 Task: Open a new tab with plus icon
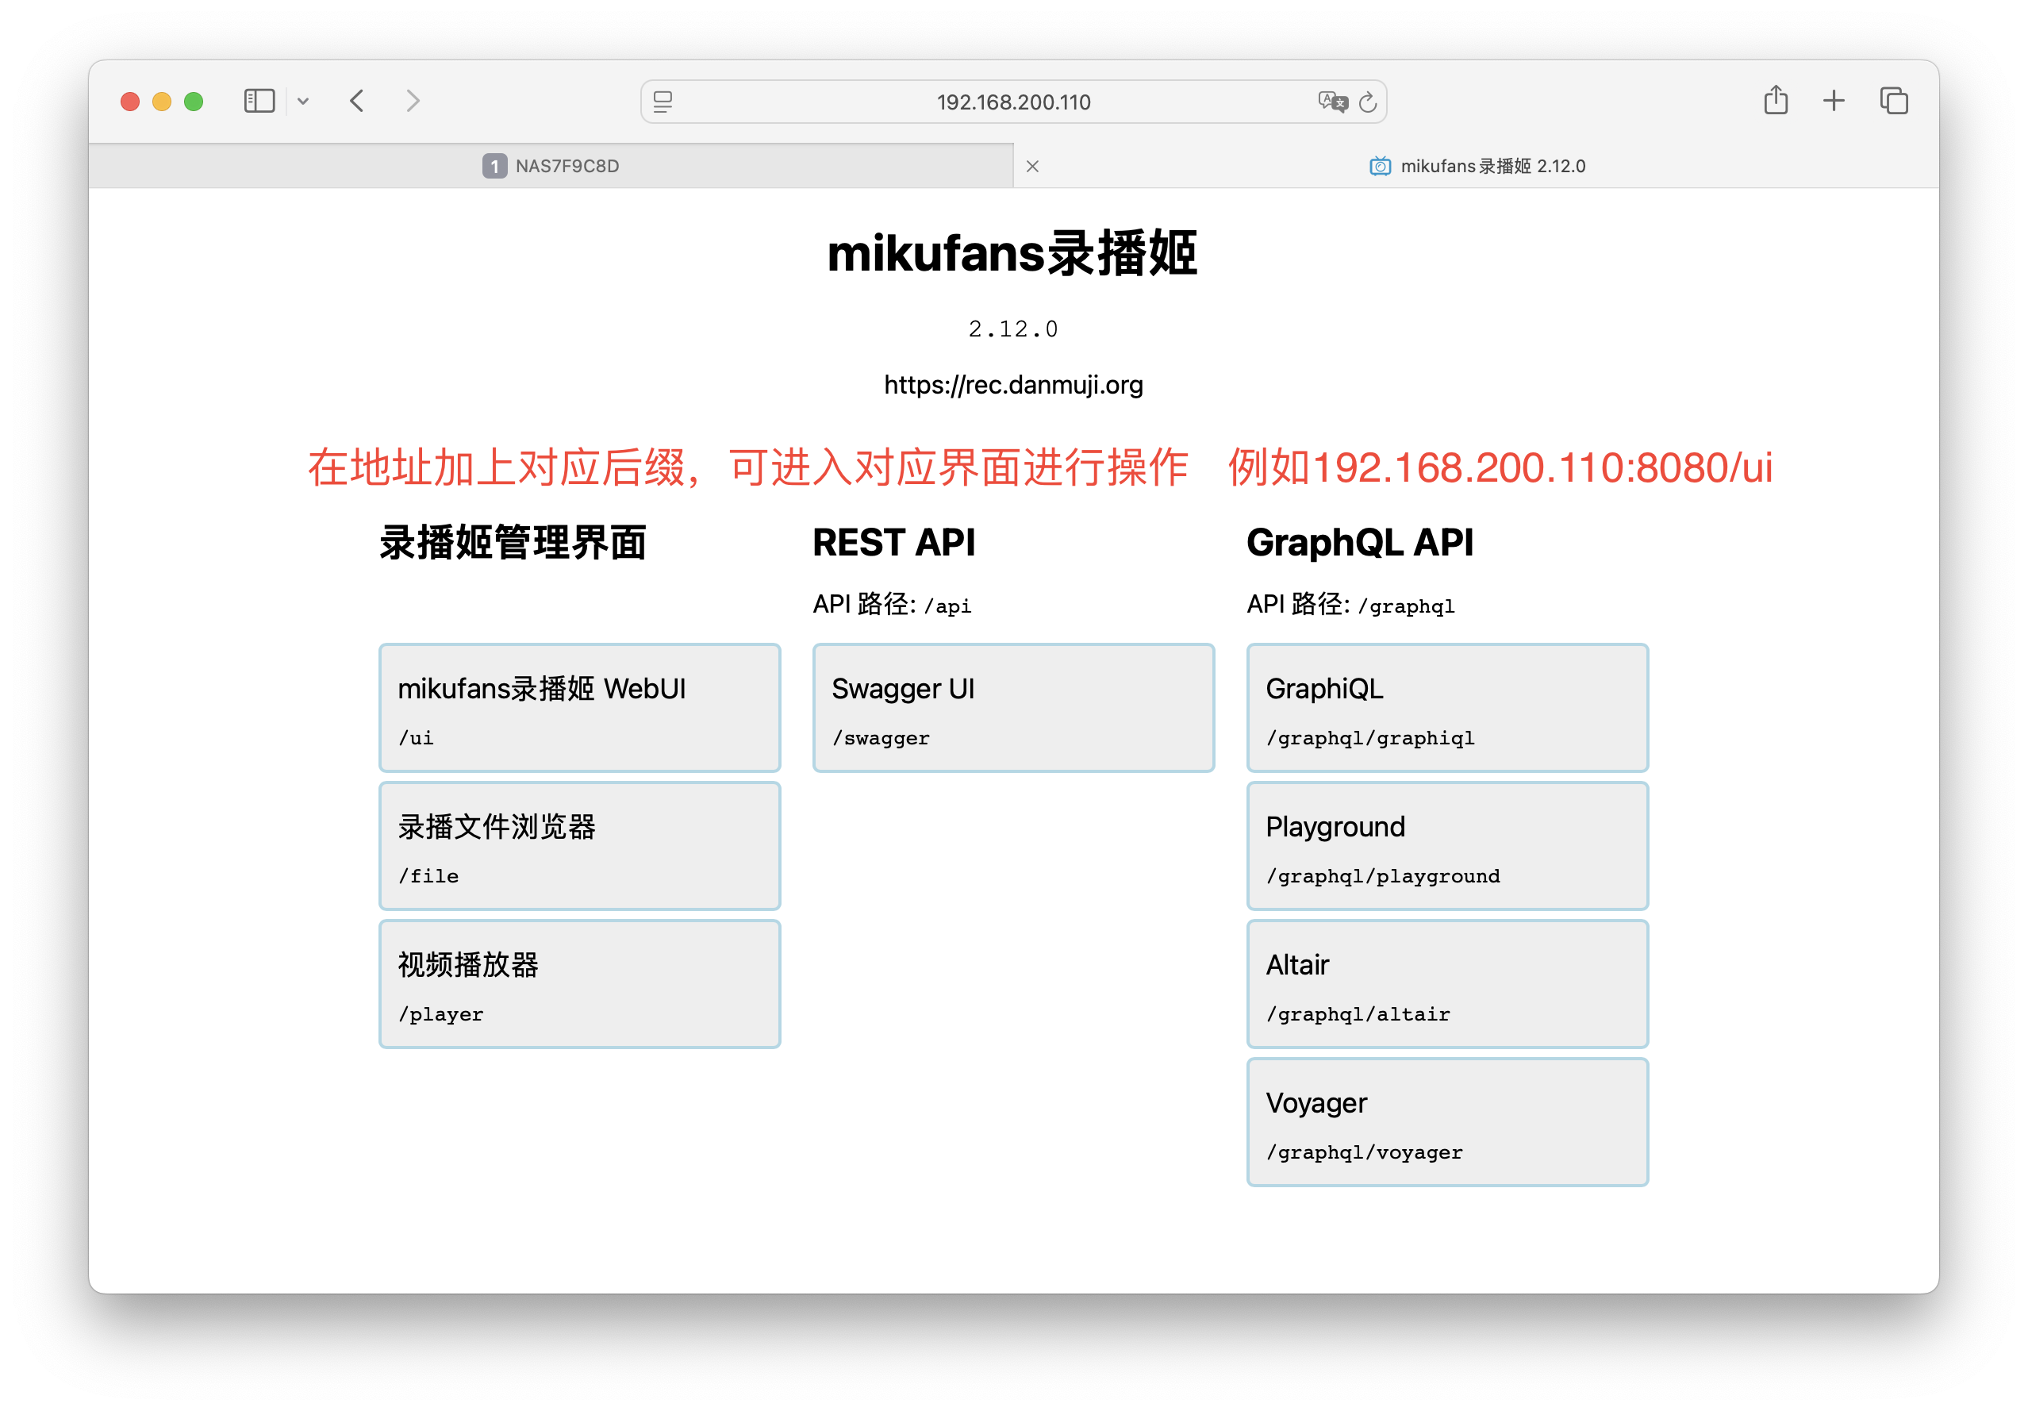[1834, 101]
